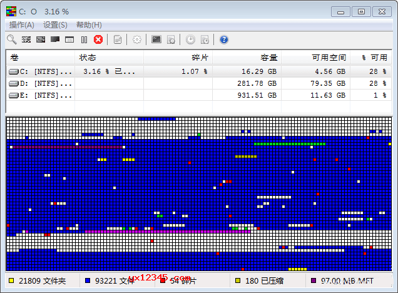Sort by the % 可用 column header

[x=370, y=58]
